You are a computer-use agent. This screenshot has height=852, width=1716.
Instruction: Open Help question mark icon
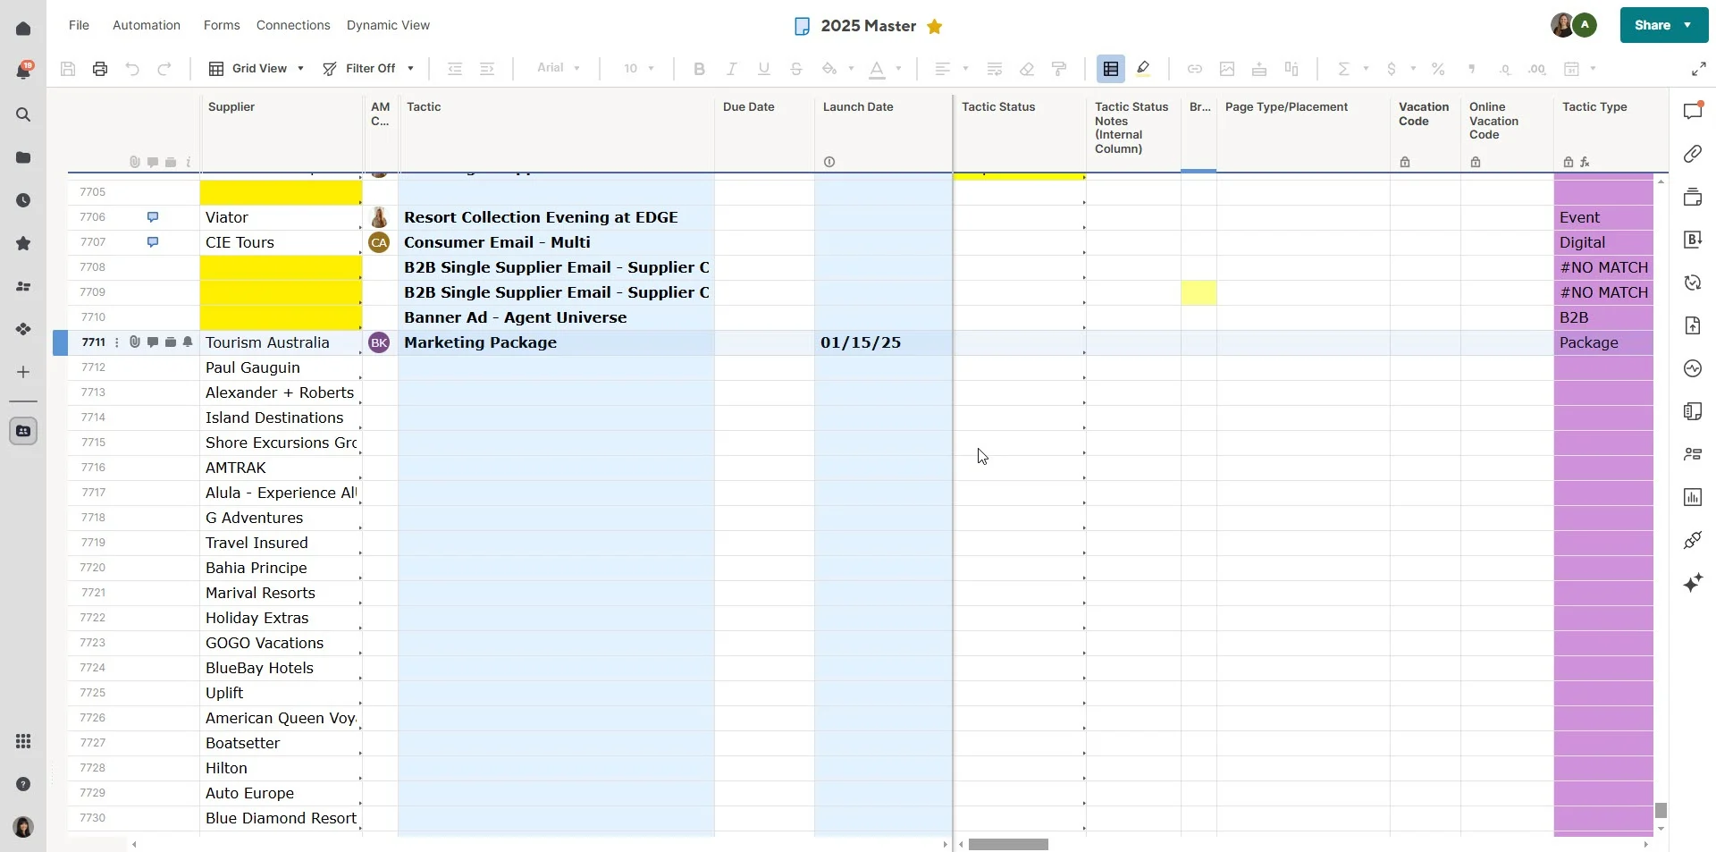[x=23, y=784]
